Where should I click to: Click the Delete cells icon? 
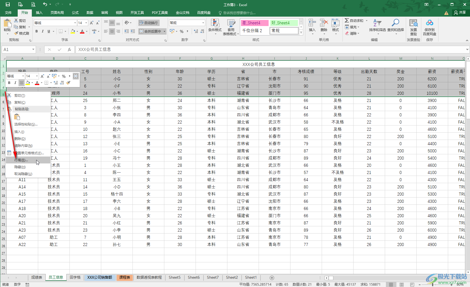(324, 23)
